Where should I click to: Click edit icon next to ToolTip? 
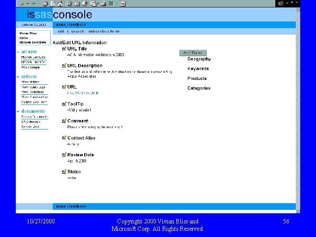(64, 104)
